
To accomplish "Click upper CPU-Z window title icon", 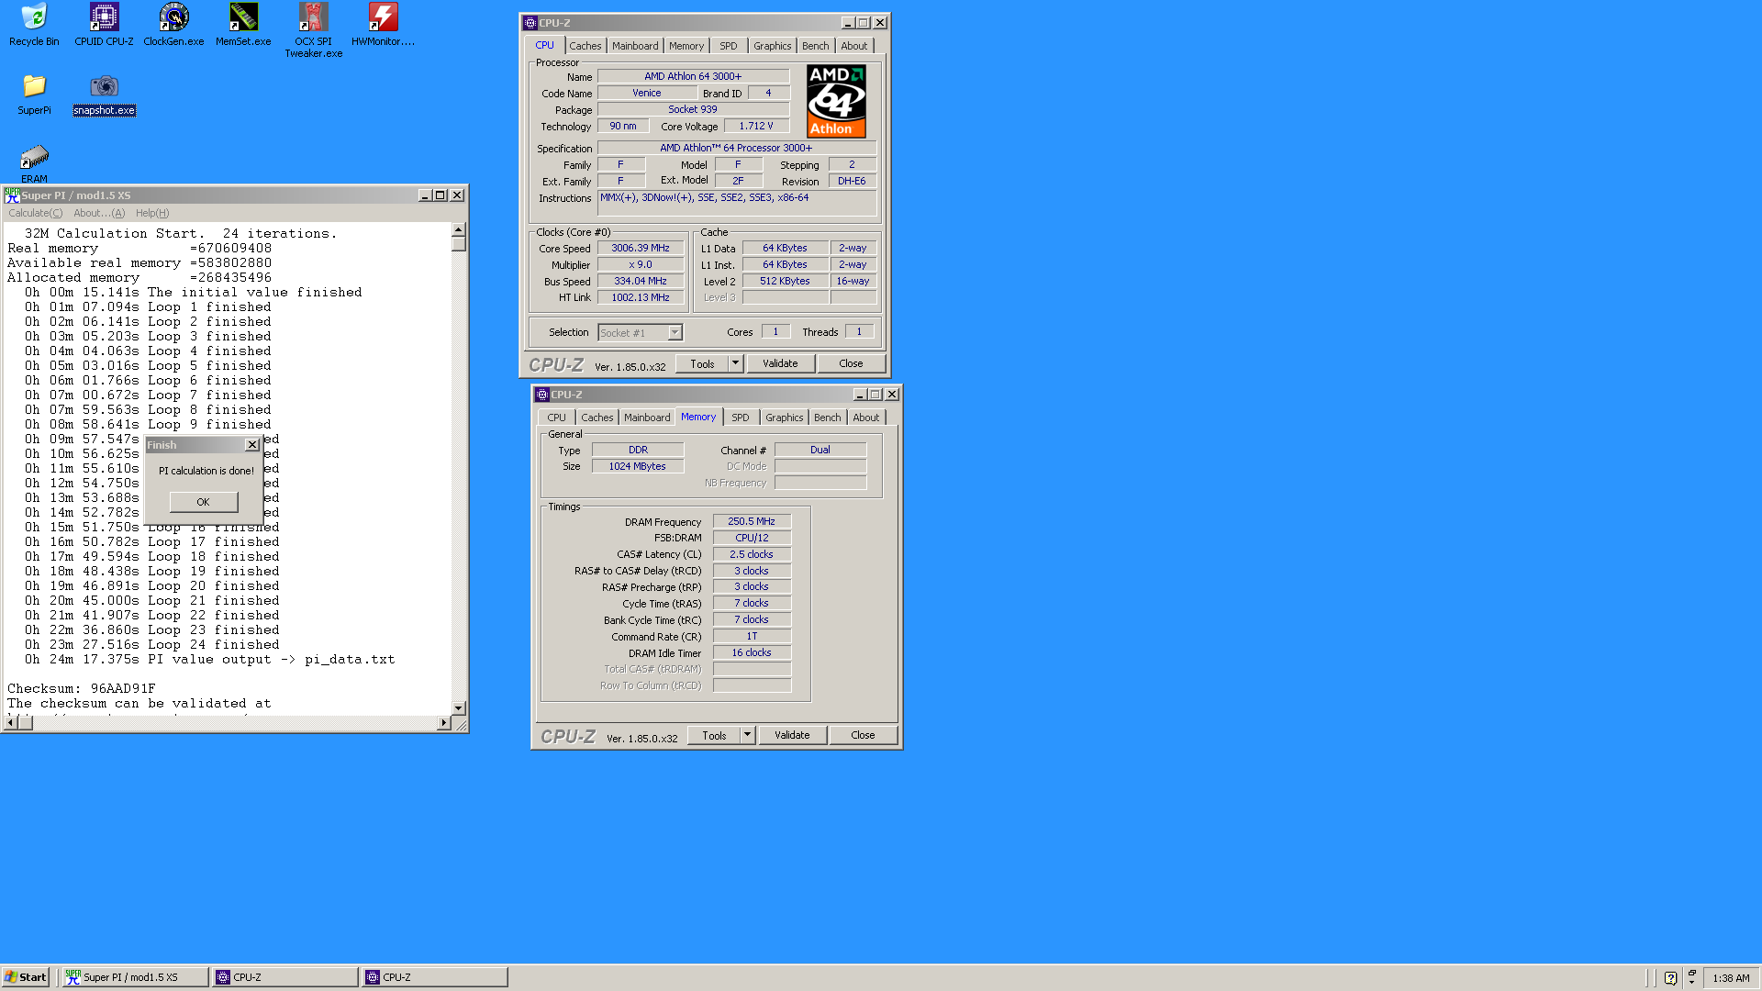I will coord(530,23).
